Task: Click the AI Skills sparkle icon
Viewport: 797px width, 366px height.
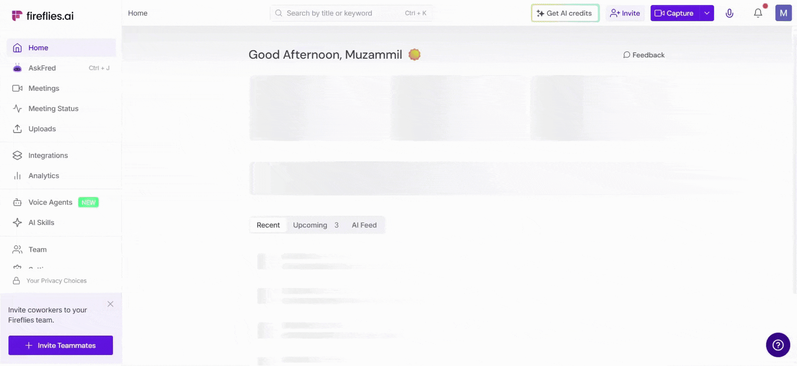Action: pos(17,223)
